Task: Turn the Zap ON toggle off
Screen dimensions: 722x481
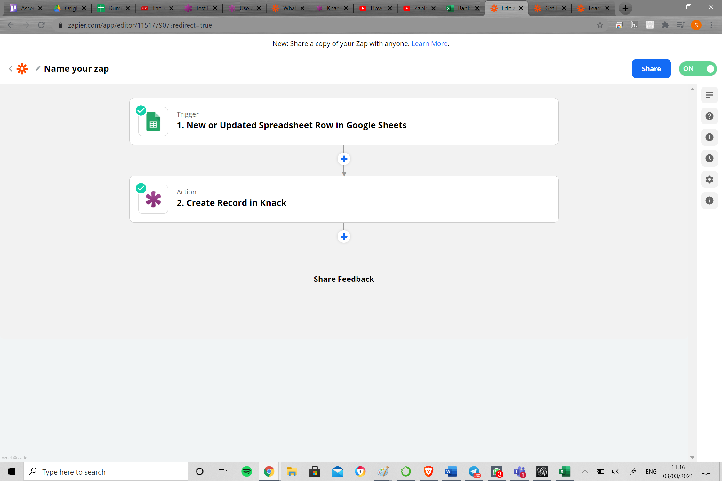Action: [x=698, y=69]
